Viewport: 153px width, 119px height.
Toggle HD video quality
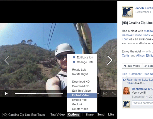(105, 94)
